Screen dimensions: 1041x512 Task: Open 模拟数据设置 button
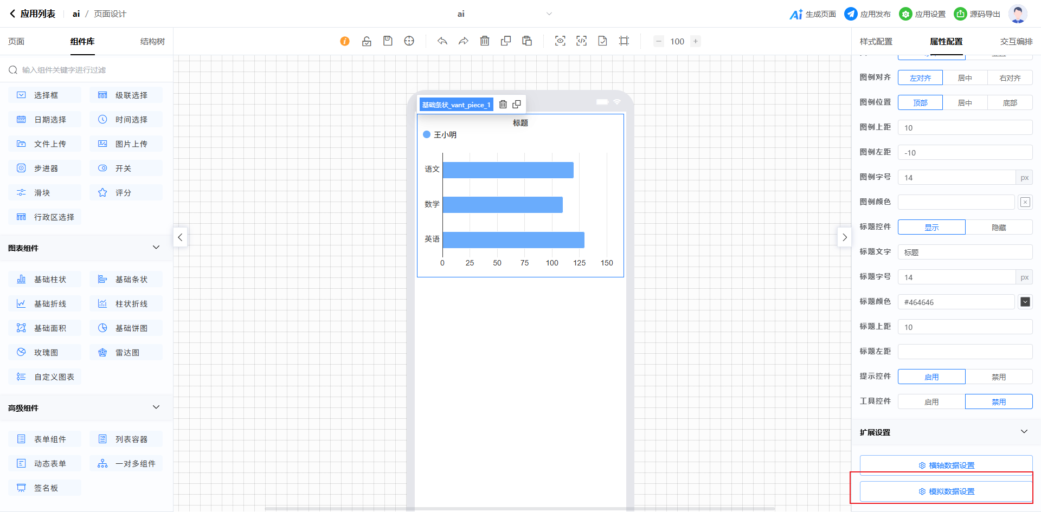(946, 491)
